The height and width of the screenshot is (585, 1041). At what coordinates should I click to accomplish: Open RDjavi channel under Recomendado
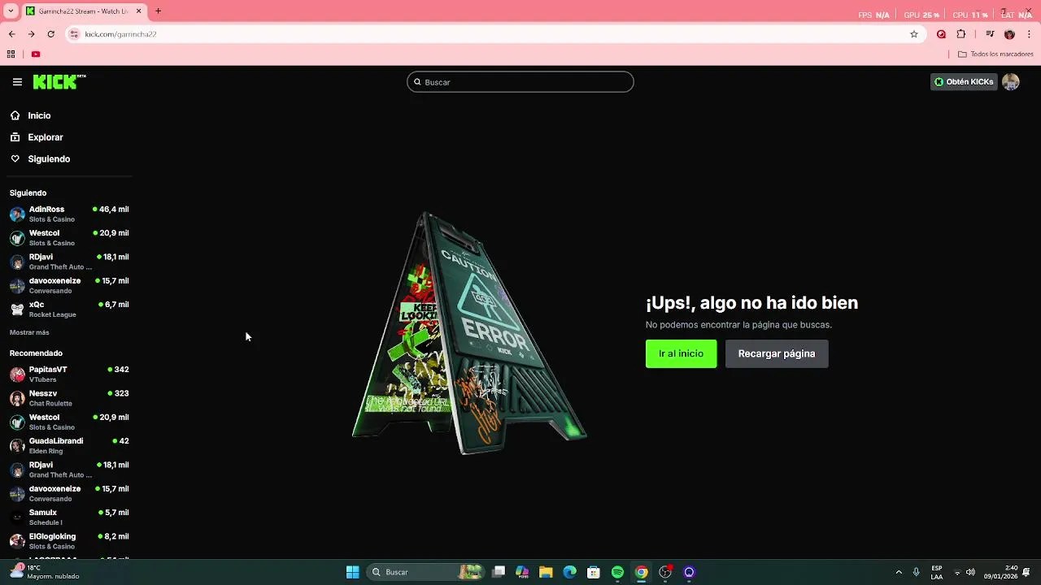(69, 470)
